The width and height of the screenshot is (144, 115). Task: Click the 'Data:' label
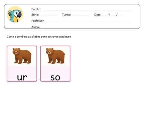click(98, 15)
